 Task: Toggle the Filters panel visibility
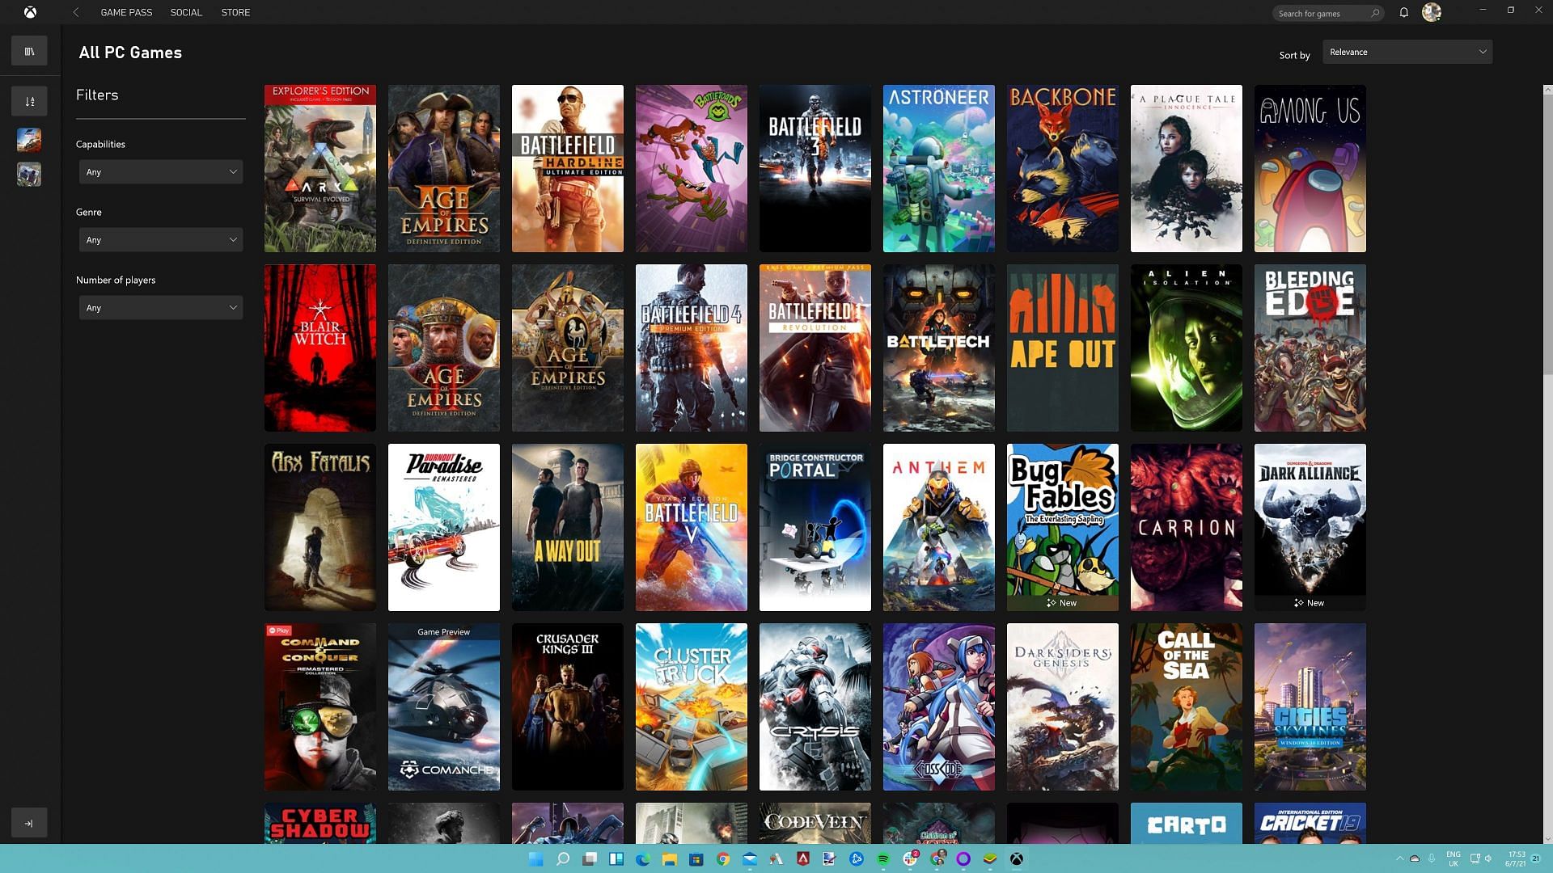[29, 101]
